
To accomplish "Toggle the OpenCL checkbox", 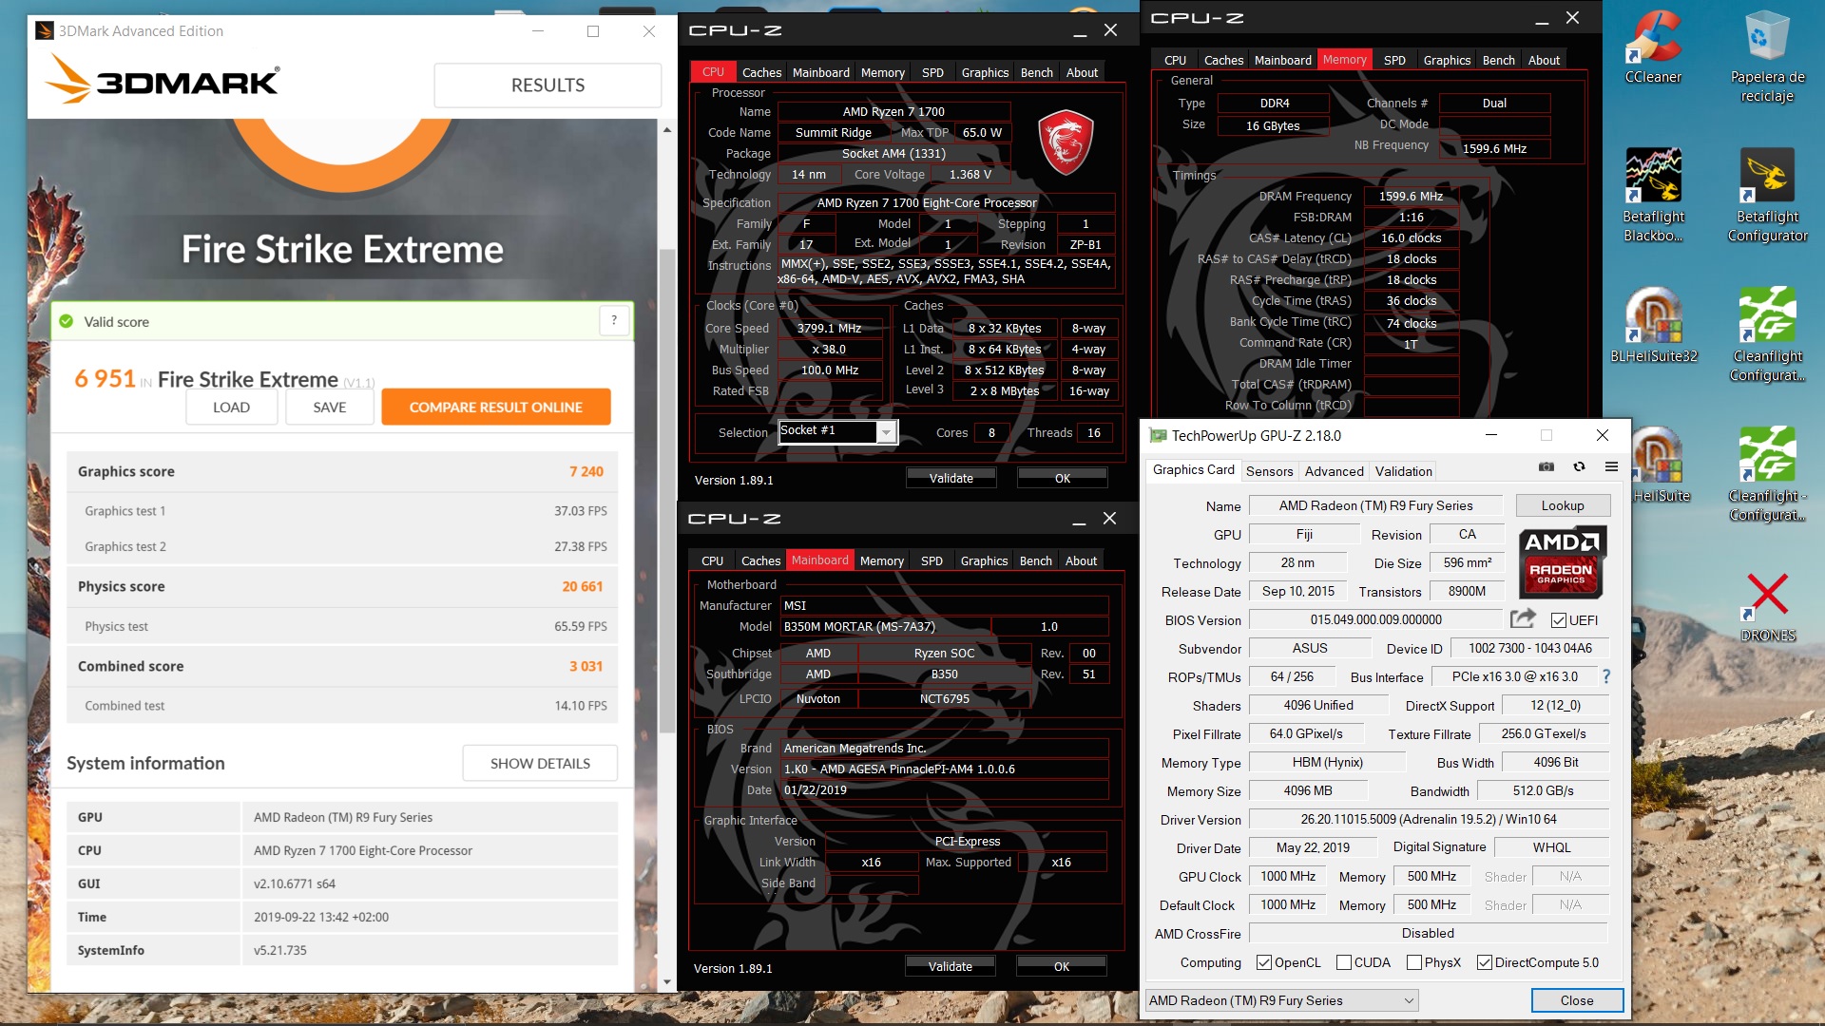I will (1264, 962).
